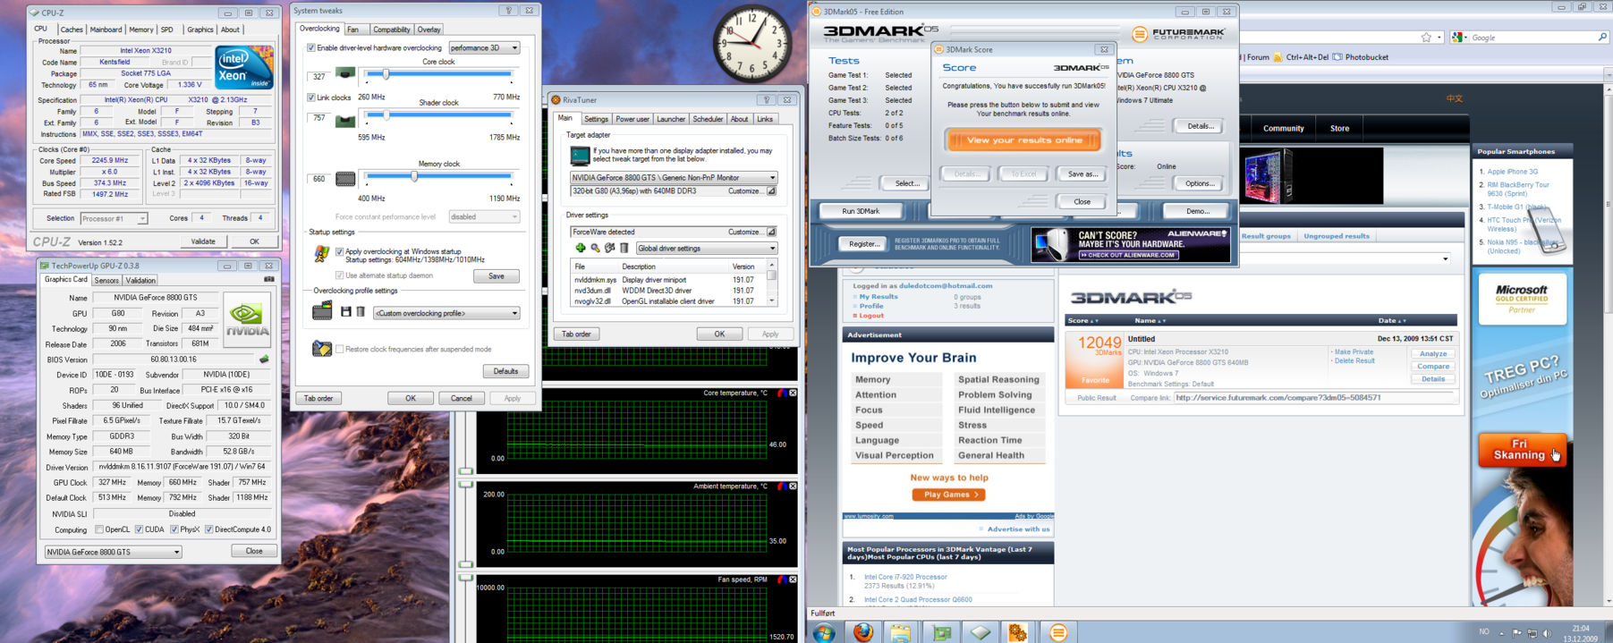Viewport: 1613px width, 643px height.
Task: Switch to the Mainboard tab in CPU-Z
Action: [x=106, y=30]
